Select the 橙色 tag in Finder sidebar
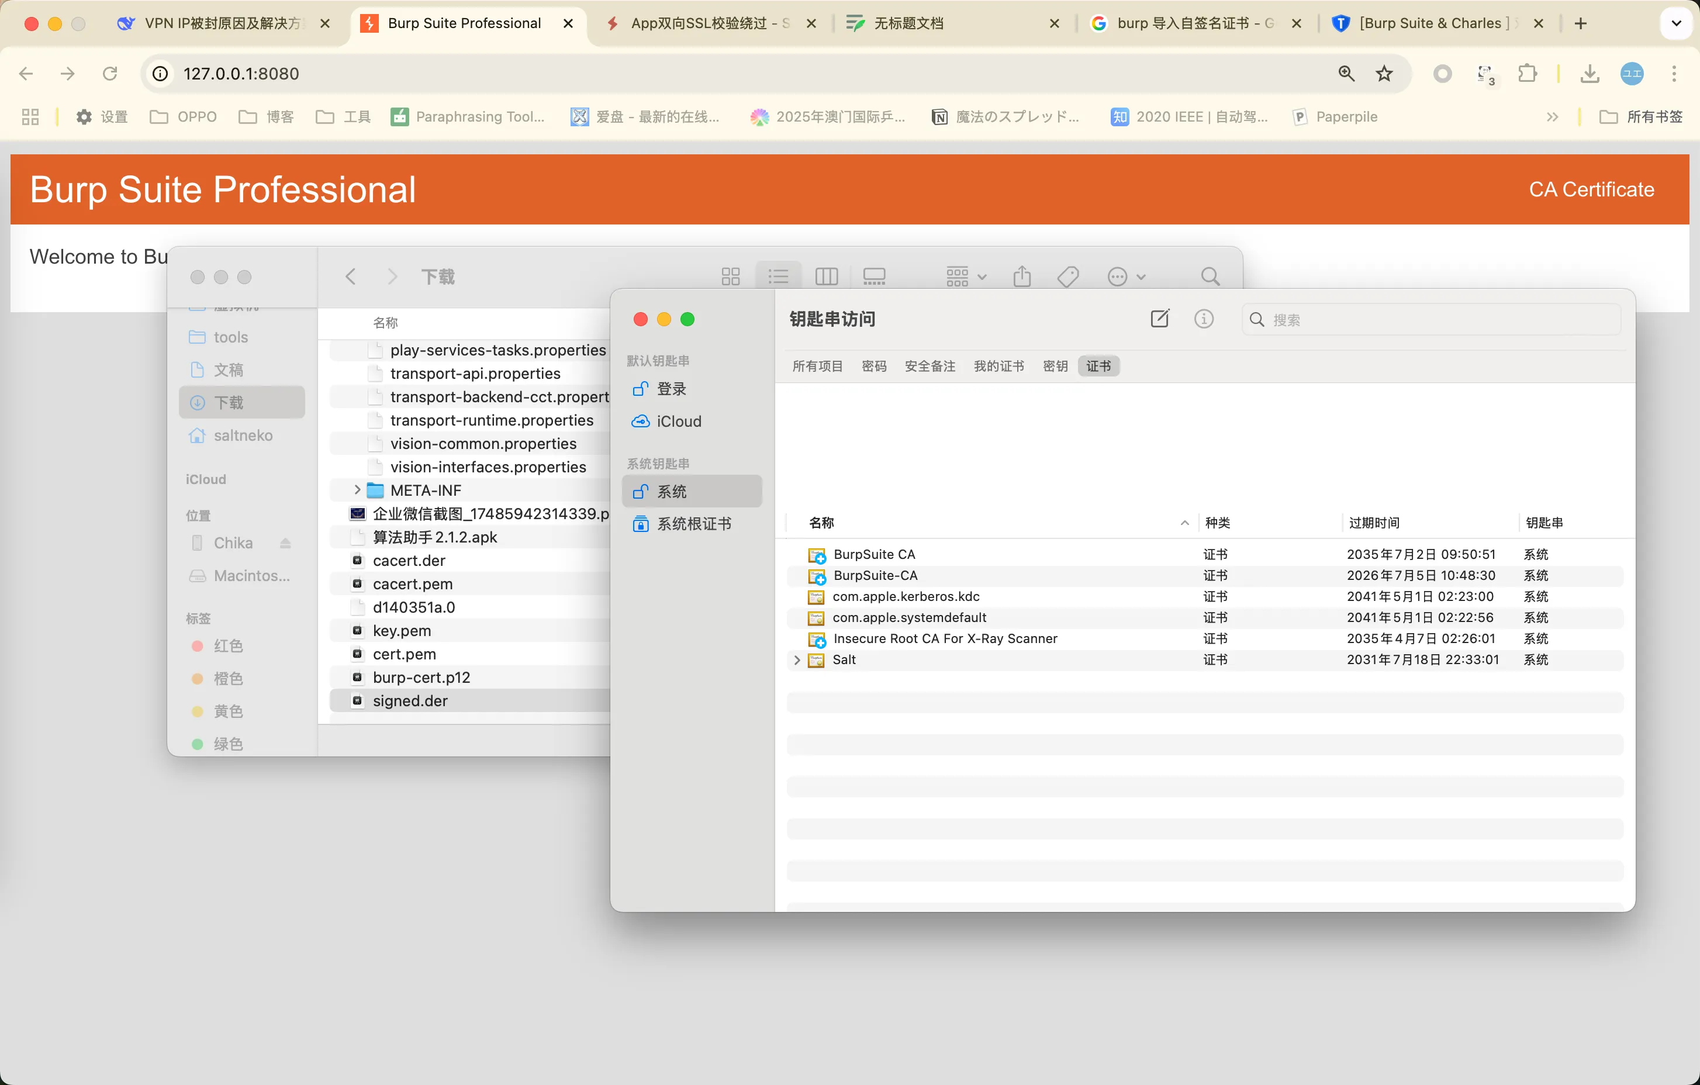This screenshot has height=1085, width=1700. (x=242, y=678)
